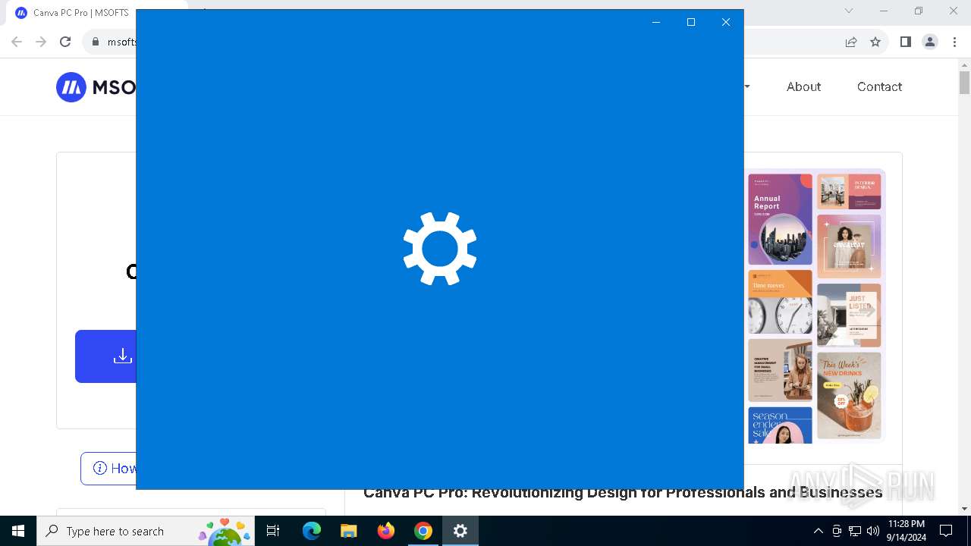Click the scrollbar down arrow
The width and height of the screenshot is (971, 546).
click(x=964, y=509)
